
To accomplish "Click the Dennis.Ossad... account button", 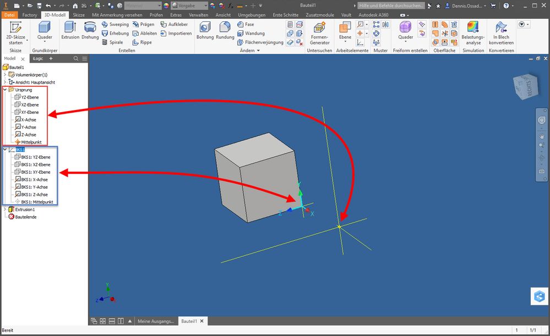I will pyautogui.click(x=465, y=5).
